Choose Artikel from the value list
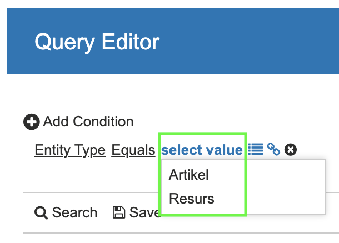Image resolution: width=339 pixels, height=243 pixels. click(189, 175)
